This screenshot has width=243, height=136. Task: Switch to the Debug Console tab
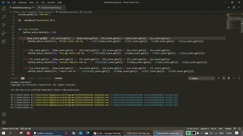(x=44, y=78)
